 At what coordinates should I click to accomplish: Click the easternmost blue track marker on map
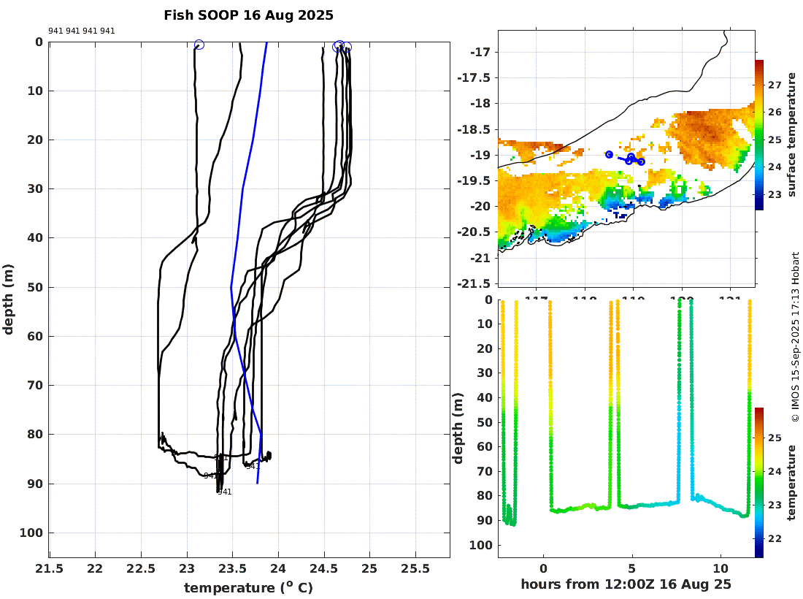coord(641,161)
